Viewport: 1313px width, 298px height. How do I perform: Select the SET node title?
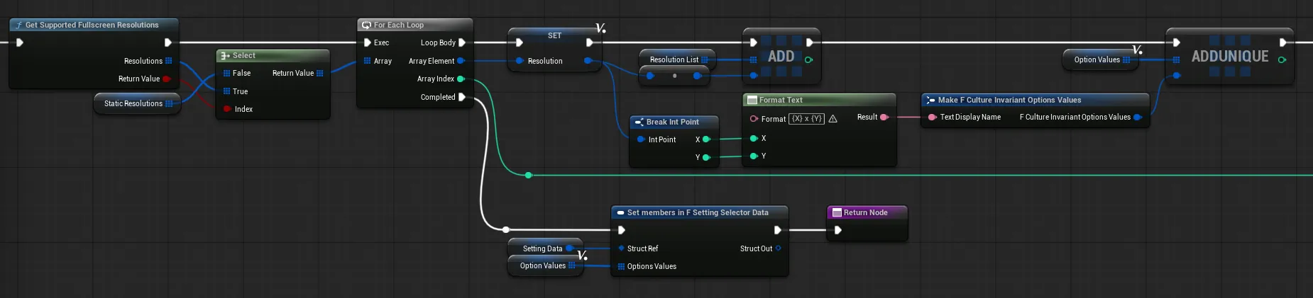(x=554, y=35)
